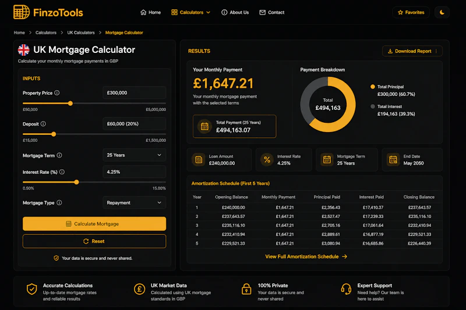This screenshot has width=466, height=310.
Task: Click Home breadcrumb link
Action: [x=19, y=33]
